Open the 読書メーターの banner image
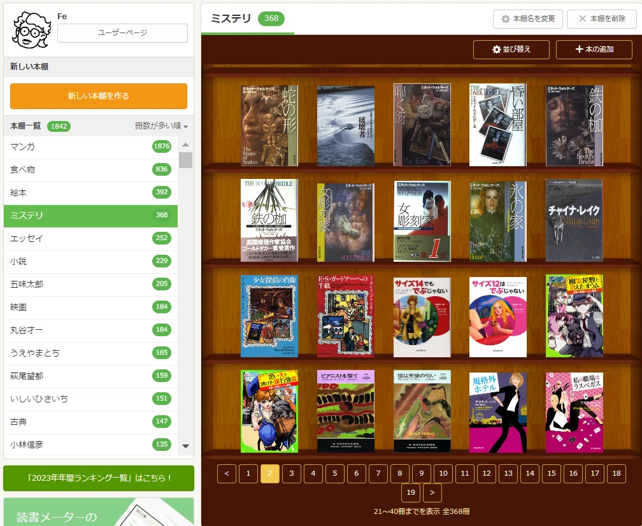The width and height of the screenshot is (642, 526). 99,512
